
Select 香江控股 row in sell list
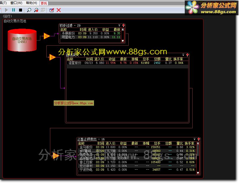click(137, 162)
